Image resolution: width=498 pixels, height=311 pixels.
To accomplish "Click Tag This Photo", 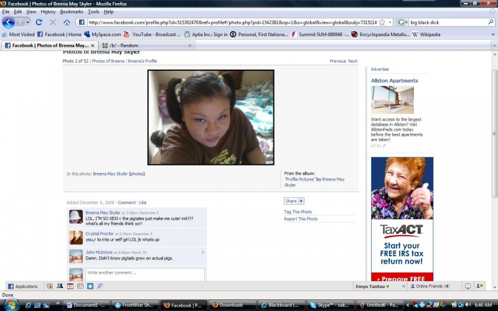I will pyautogui.click(x=298, y=211).
